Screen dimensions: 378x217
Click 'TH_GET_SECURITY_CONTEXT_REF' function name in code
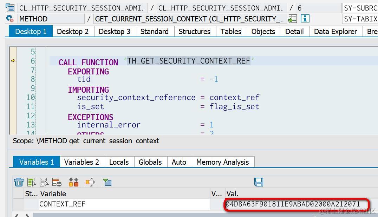pyautogui.click(x=189, y=61)
